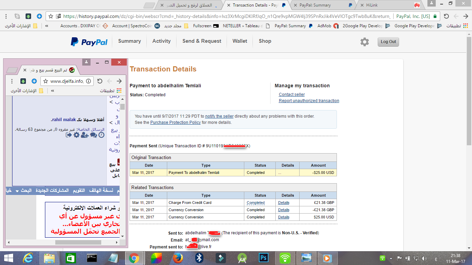Click Completed status of Charge From Credit Card

[x=256, y=203]
